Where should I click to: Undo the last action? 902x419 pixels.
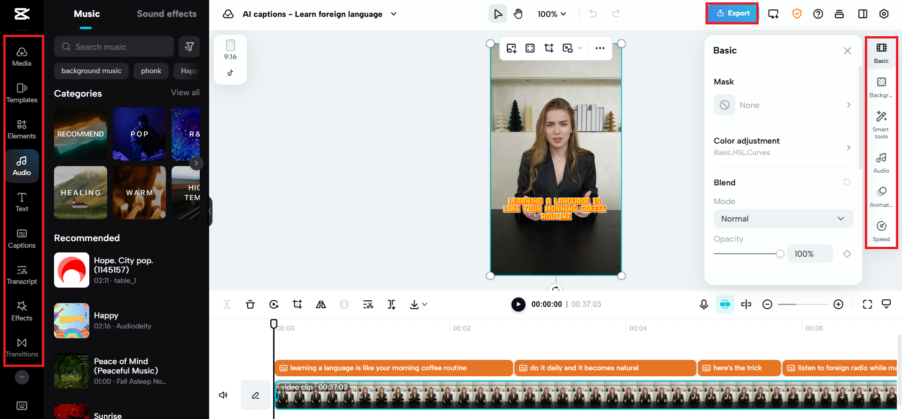tap(593, 14)
